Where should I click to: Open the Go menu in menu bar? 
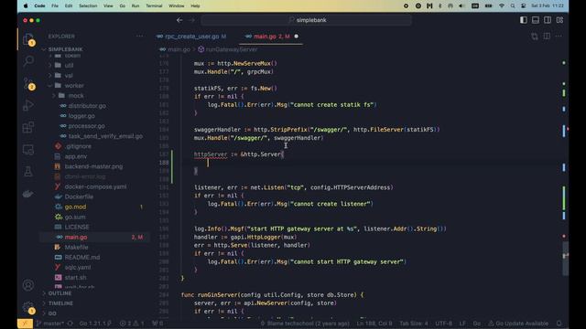(x=122, y=6)
